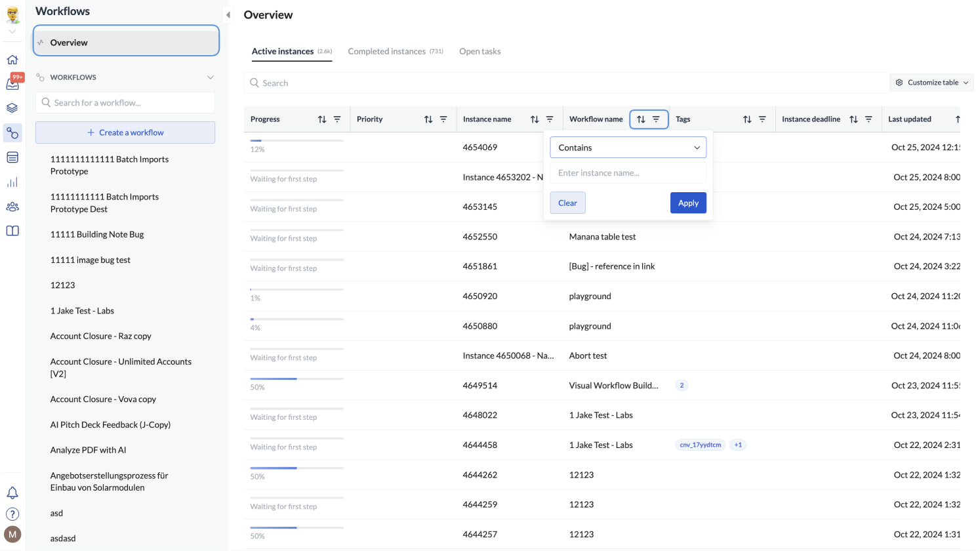Switch to the Open tasks tab
This screenshot has width=976, height=551.
480,51
